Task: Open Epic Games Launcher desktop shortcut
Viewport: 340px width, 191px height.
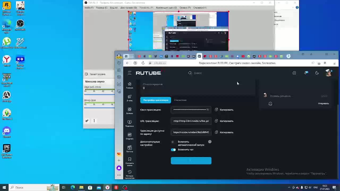Action: point(7,151)
